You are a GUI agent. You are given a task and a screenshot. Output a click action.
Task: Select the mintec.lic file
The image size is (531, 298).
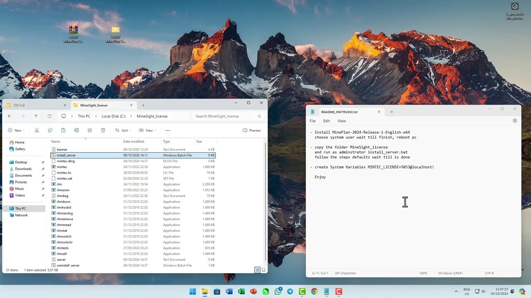tap(133, 173)
